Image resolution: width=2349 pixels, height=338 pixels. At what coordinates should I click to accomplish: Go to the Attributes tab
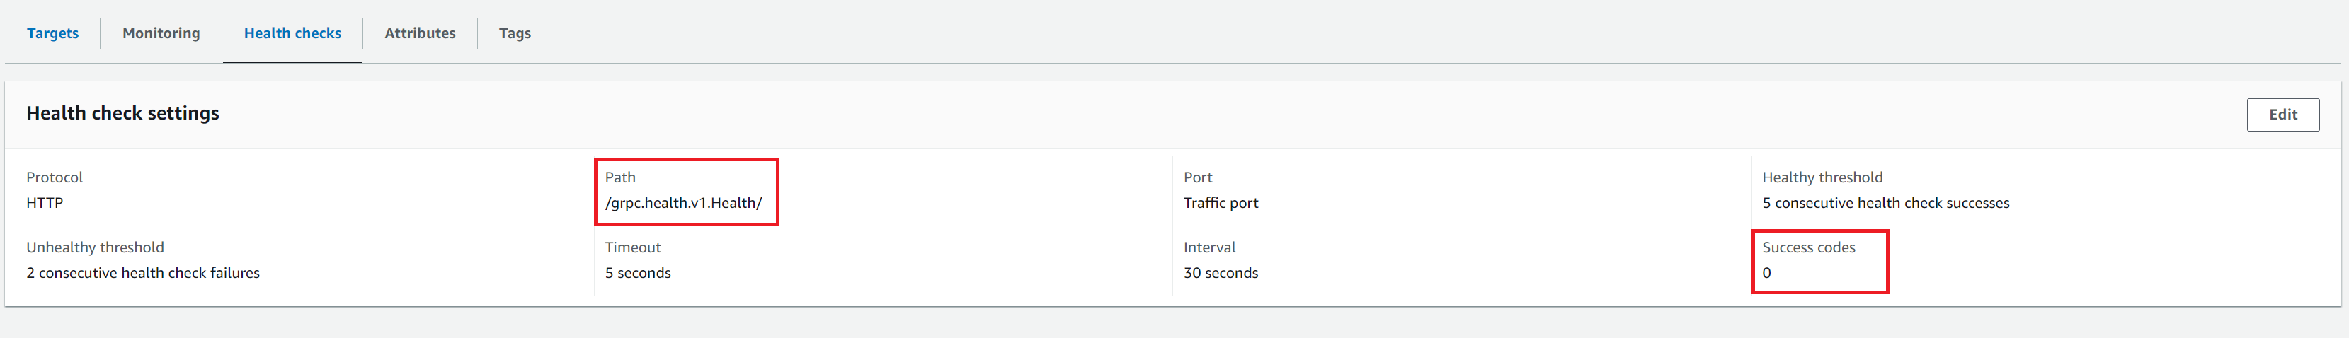pos(419,33)
